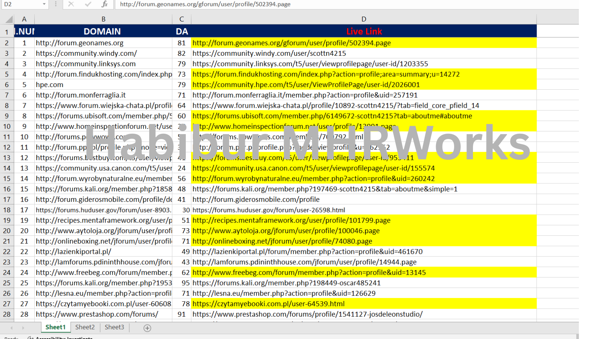Select row 16 header

tap(7, 189)
